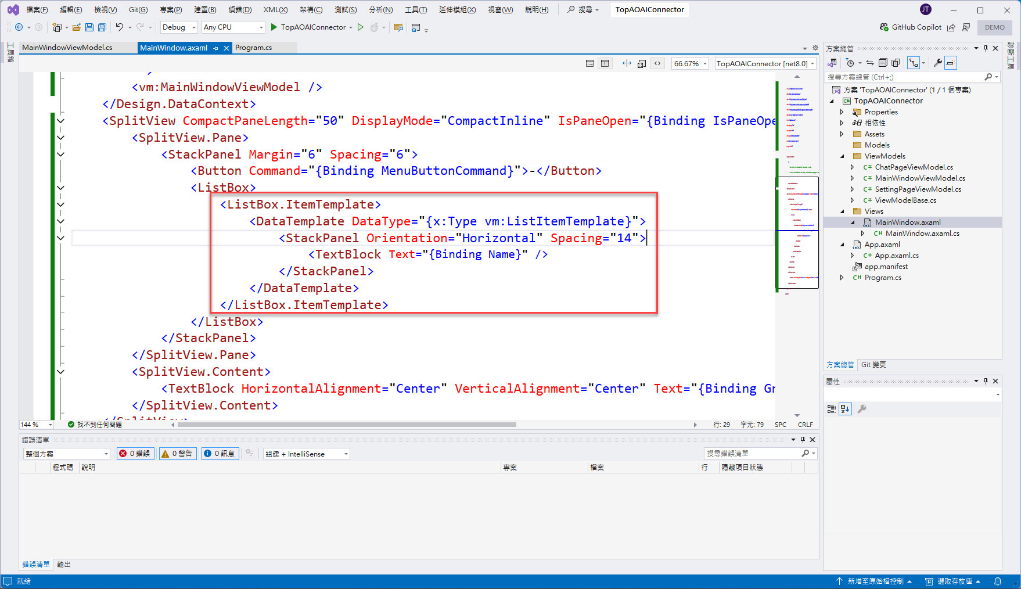Image resolution: width=1021 pixels, height=589 pixels.
Task: Click Collapse All icon in Solution Explorer
Action: (883, 63)
